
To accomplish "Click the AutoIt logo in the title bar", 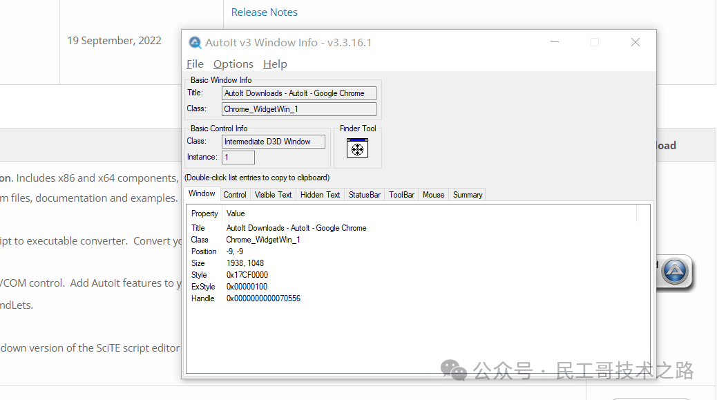I will point(195,43).
